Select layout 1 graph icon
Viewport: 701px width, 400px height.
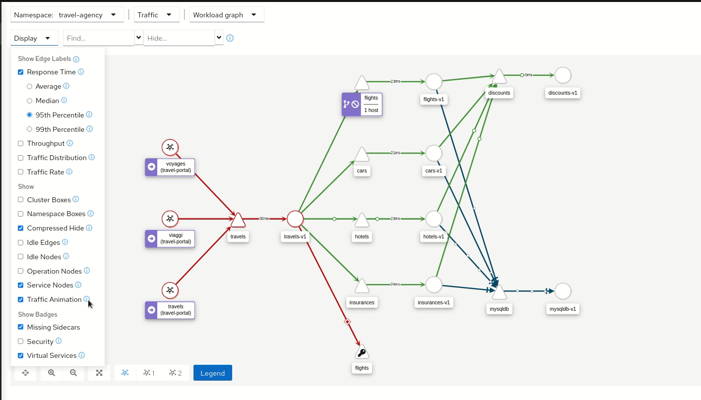click(149, 373)
